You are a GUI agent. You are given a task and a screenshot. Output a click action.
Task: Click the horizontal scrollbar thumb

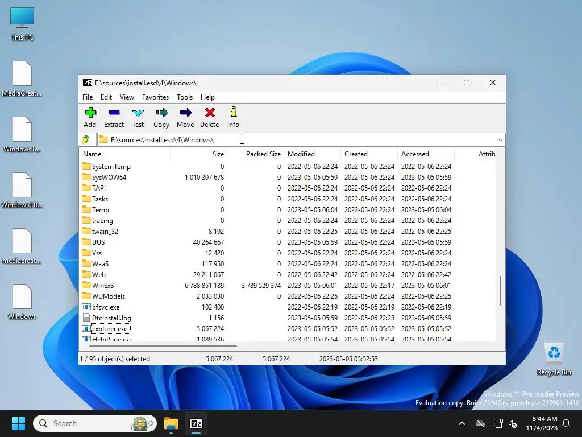coord(163,345)
